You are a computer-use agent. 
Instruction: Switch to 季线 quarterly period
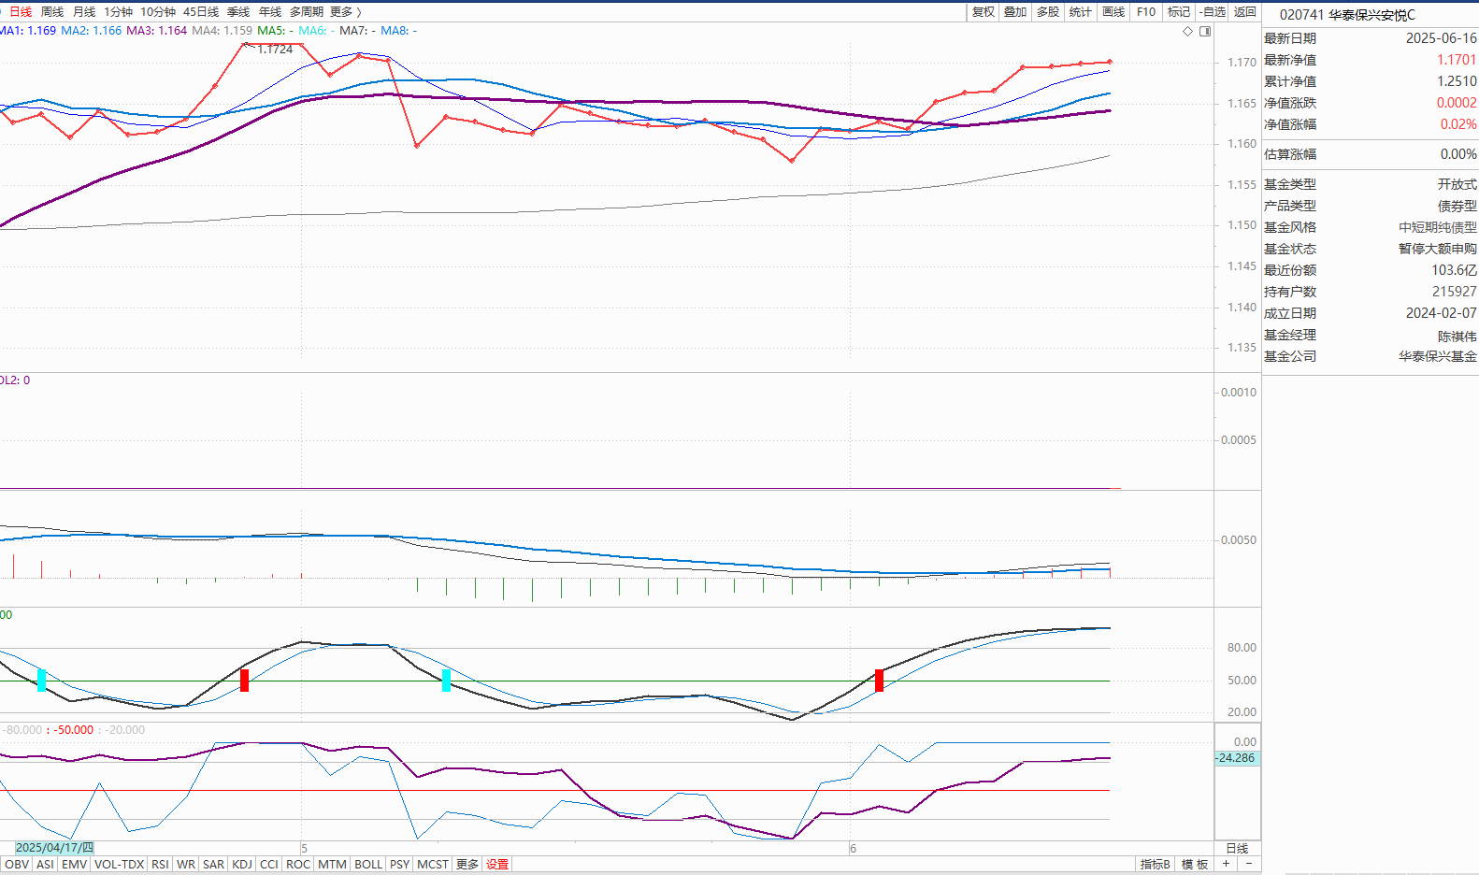[238, 12]
